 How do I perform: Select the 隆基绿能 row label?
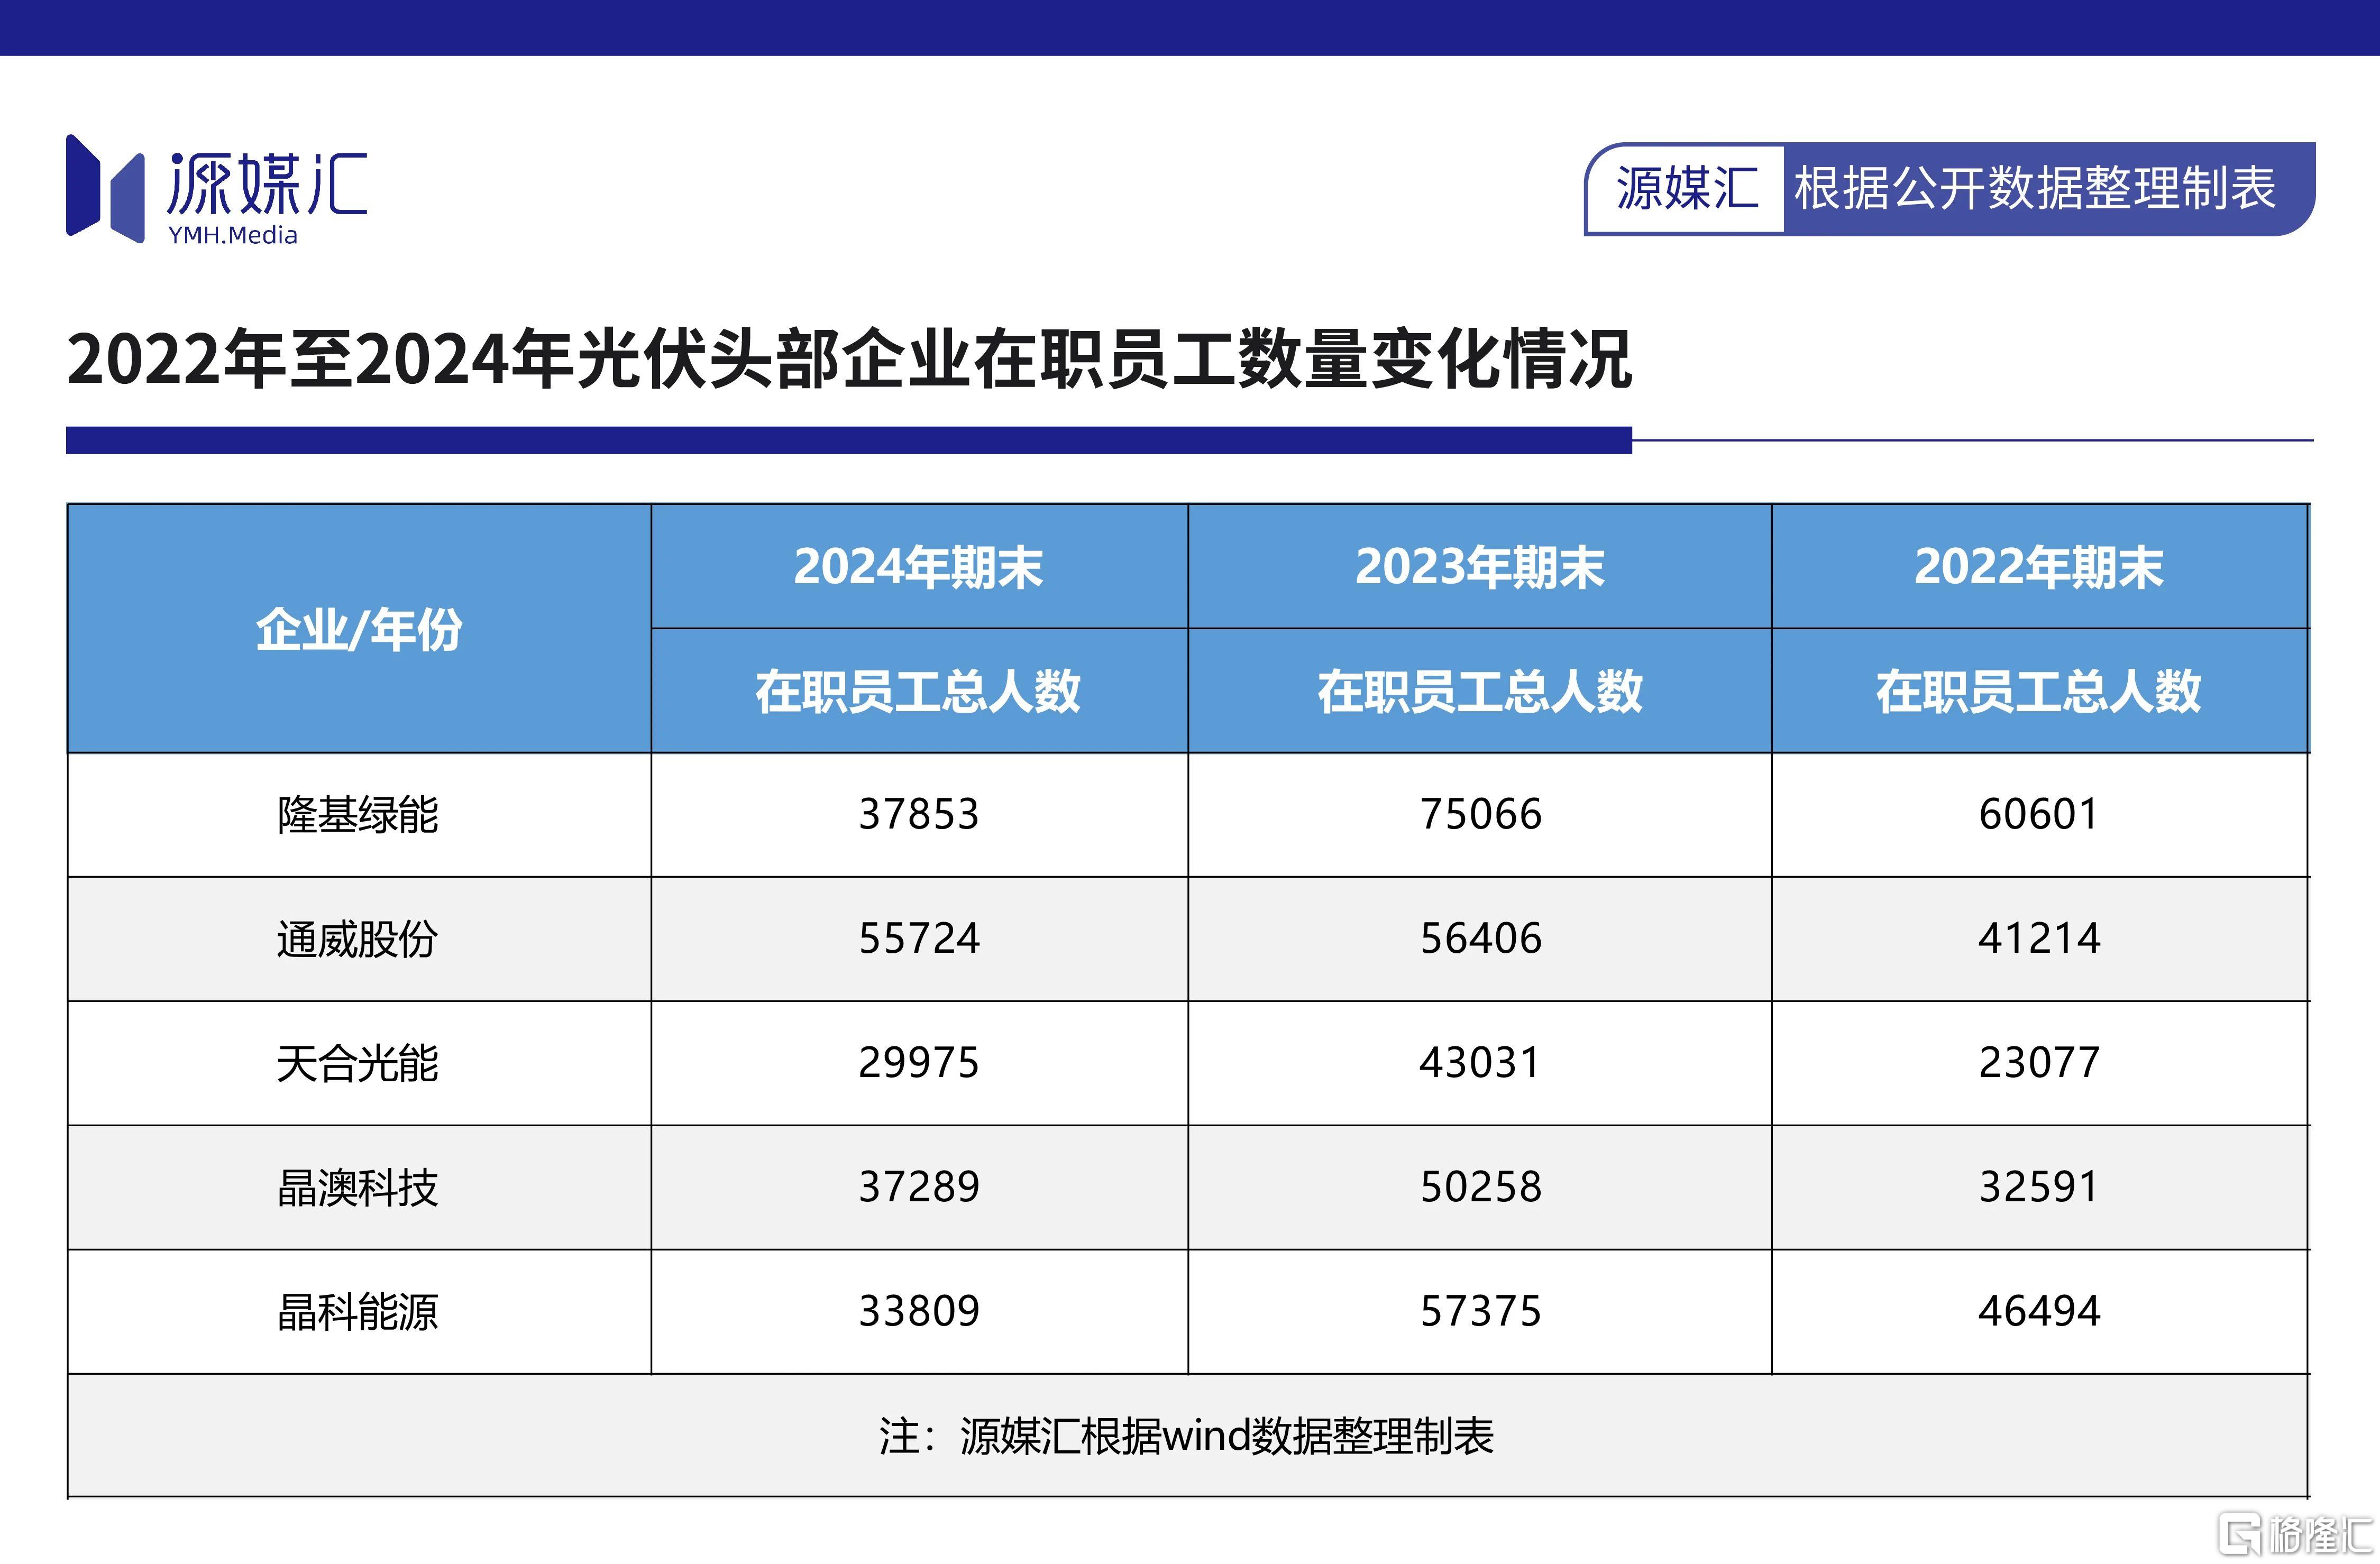(358, 815)
